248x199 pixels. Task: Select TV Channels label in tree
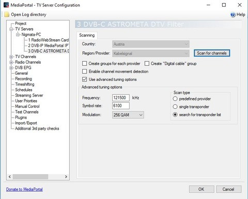tap(25, 56)
